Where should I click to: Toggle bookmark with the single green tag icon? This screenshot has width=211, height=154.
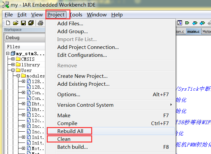tap(187, 23)
